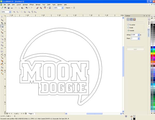Viewport: 155px width, 120px height.
Task: Select the Ellipse tool
Action: pyautogui.click(x=2, y=39)
